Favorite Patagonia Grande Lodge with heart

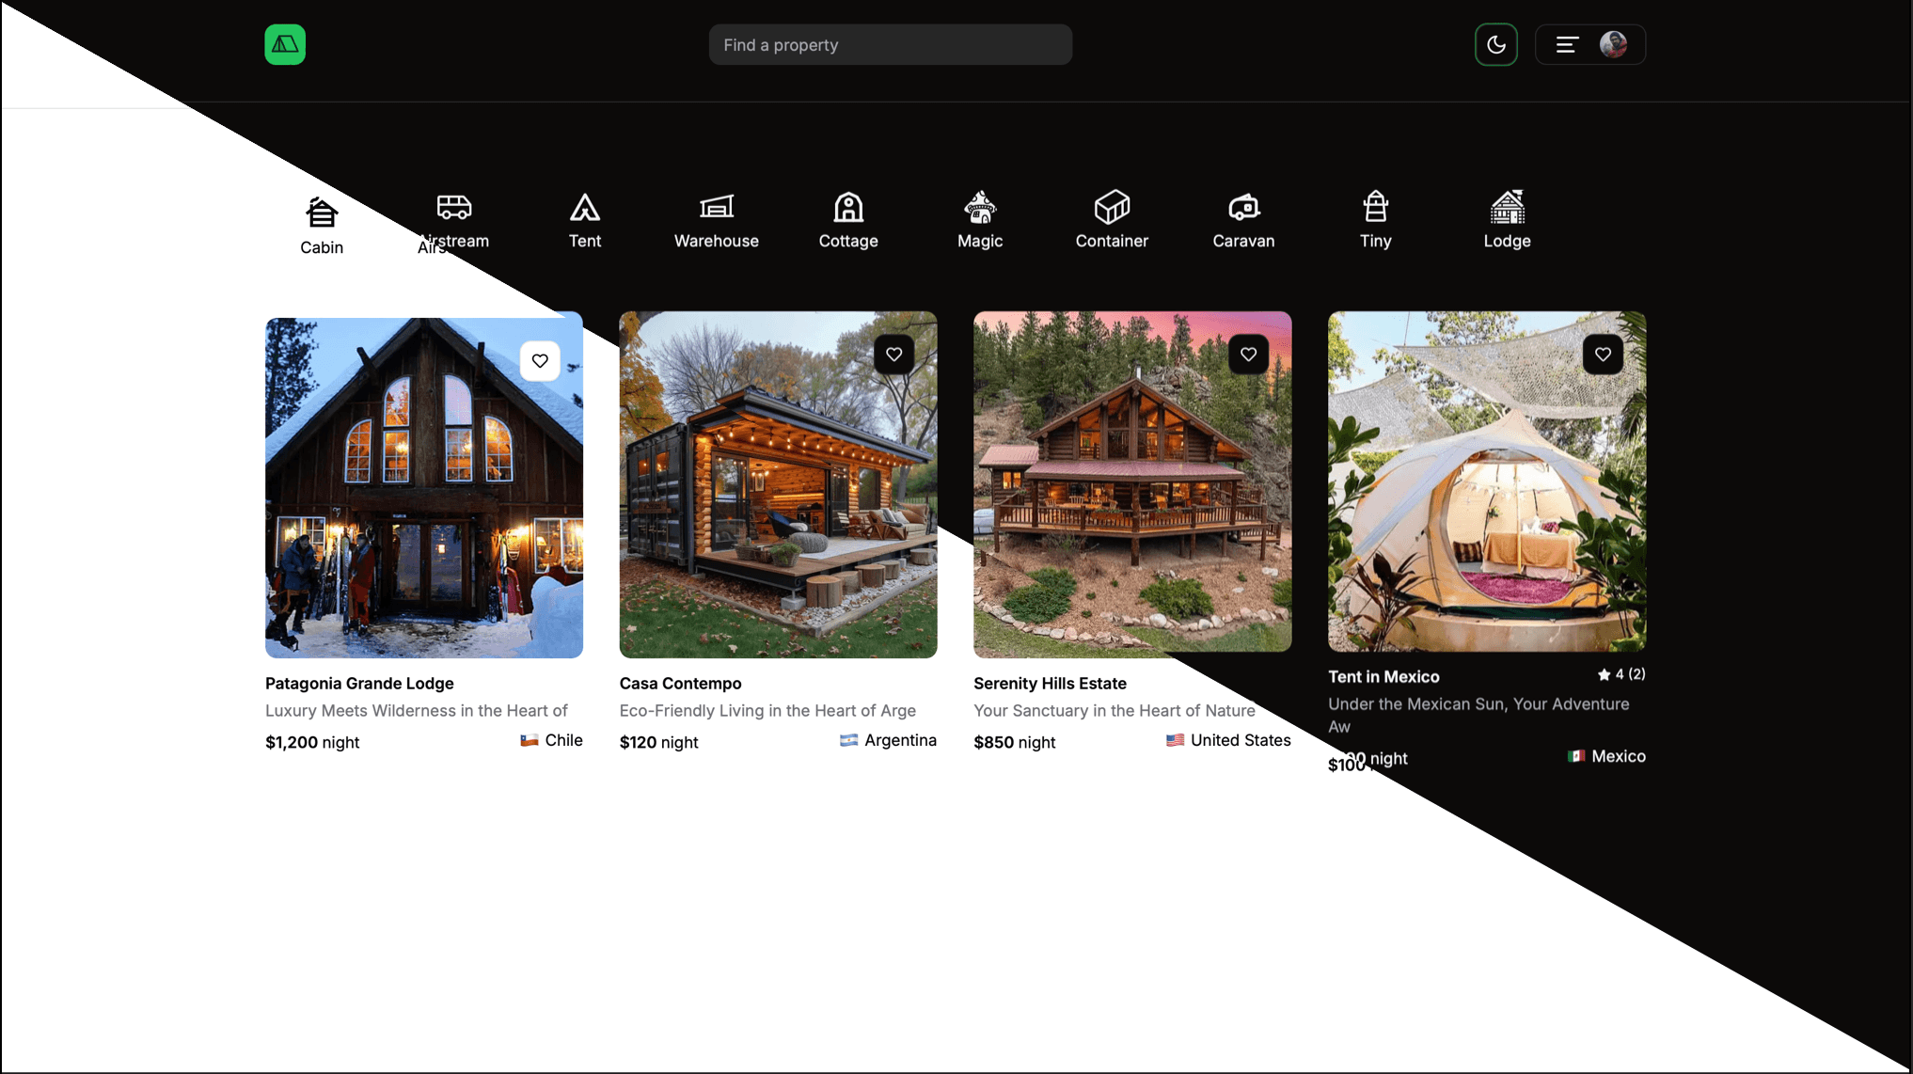point(540,361)
